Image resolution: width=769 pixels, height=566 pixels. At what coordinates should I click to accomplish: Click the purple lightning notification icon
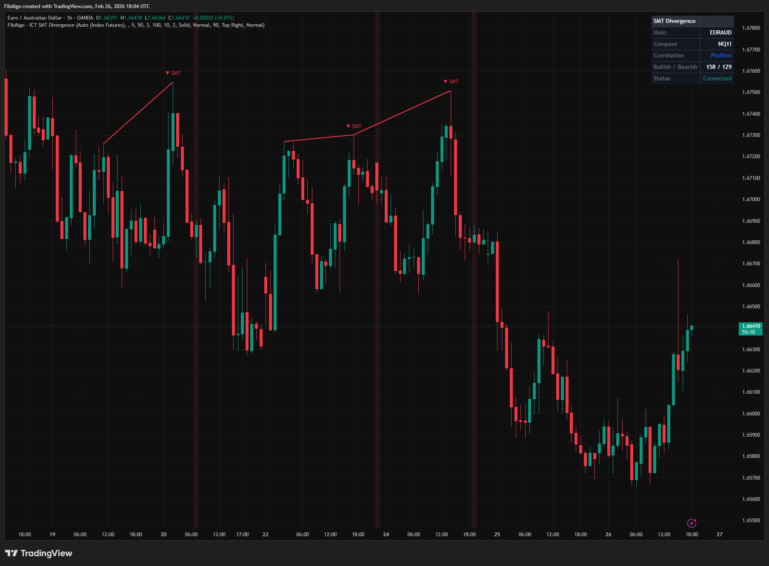693,522
